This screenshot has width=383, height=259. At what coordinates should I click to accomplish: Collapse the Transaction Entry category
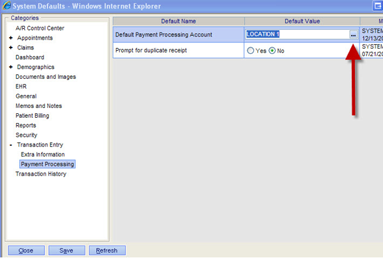[10, 145]
